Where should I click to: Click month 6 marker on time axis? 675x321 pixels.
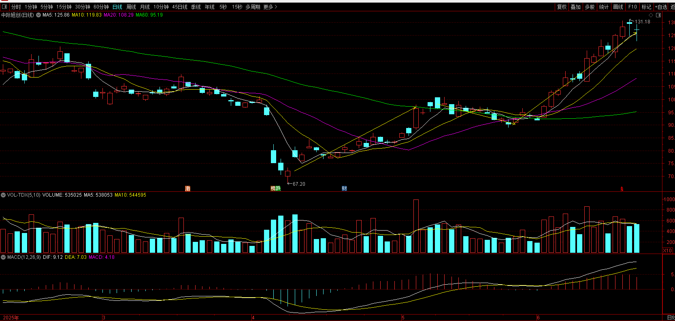538,318
